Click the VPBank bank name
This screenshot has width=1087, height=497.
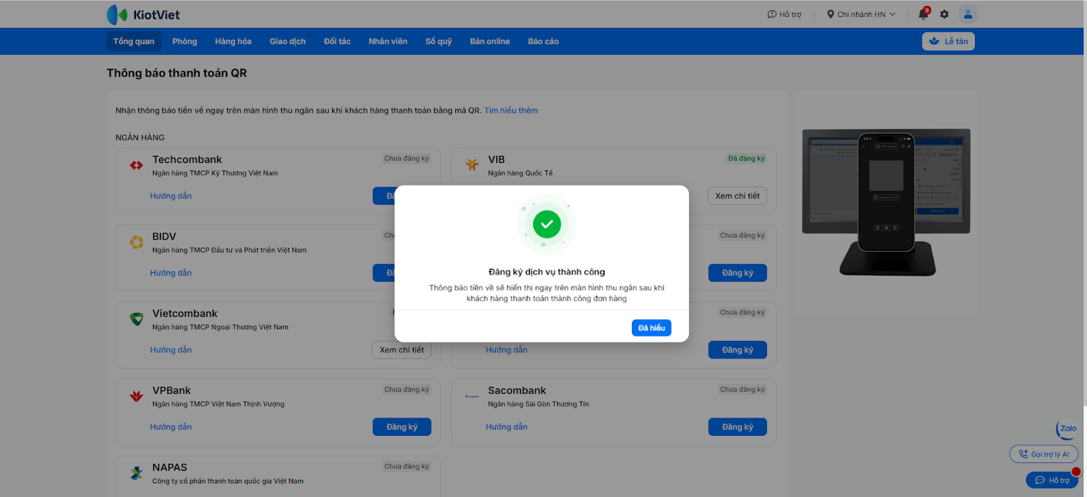[172, 390]
